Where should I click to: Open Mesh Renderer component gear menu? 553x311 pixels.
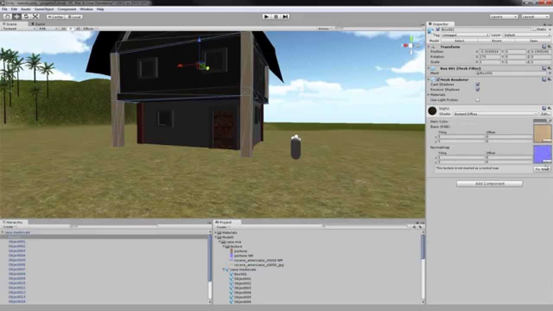[549, 79]
